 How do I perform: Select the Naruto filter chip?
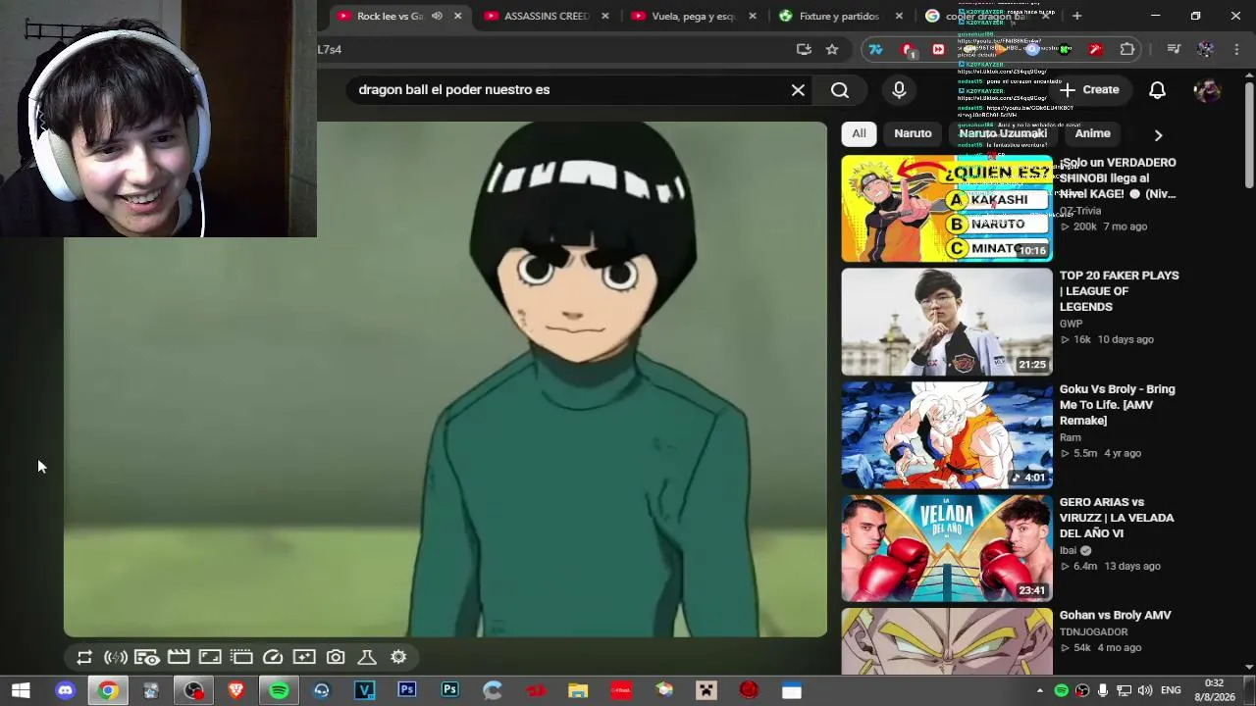(913, 133)
